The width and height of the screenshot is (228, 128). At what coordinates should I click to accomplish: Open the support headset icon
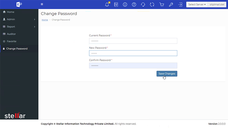click(x=143, y=5)
